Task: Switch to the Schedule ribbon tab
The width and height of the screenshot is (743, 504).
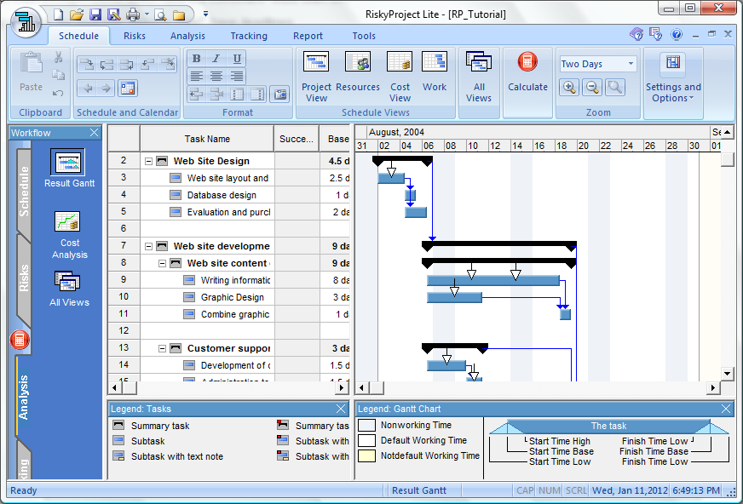Action: [78, 36]
